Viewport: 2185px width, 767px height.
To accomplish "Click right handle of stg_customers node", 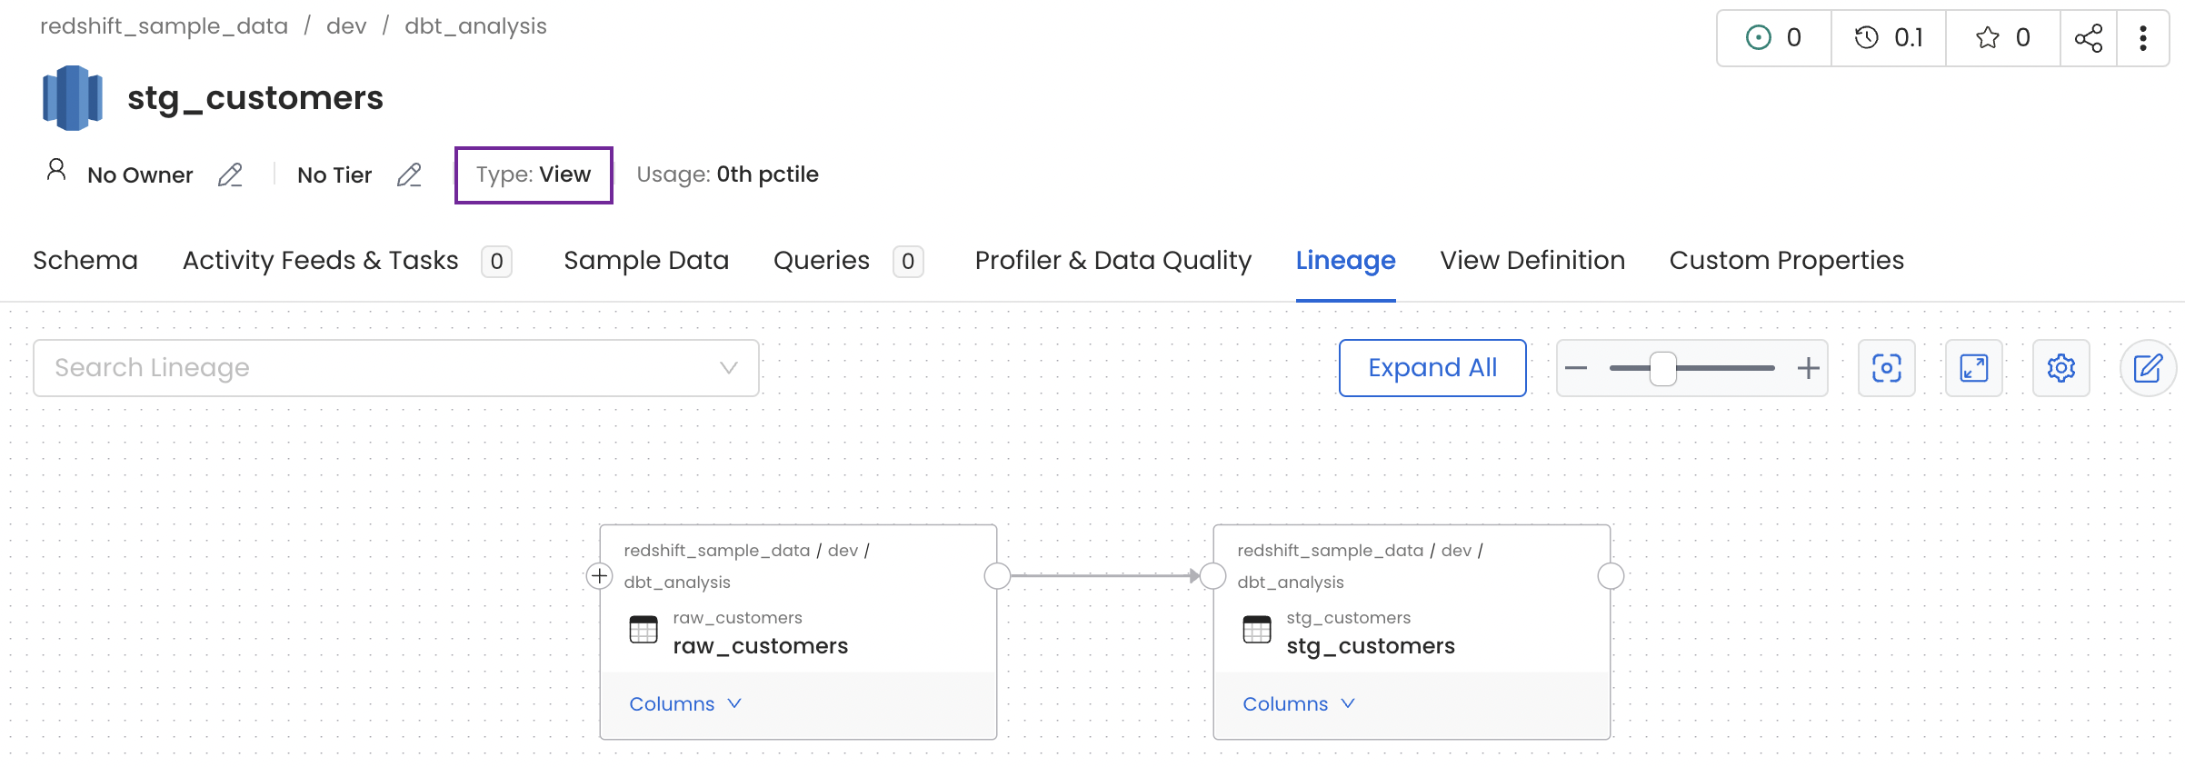I will [x=1611, y=576].
